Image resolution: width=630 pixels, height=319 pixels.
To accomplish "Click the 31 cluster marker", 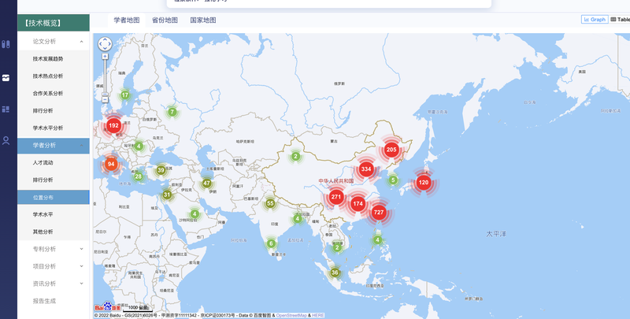I will coord(167,195).
